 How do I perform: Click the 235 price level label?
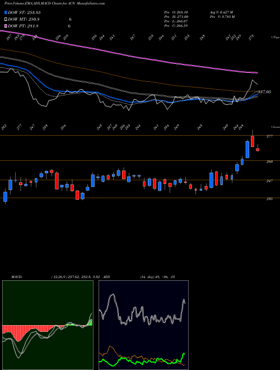(270, 199)
